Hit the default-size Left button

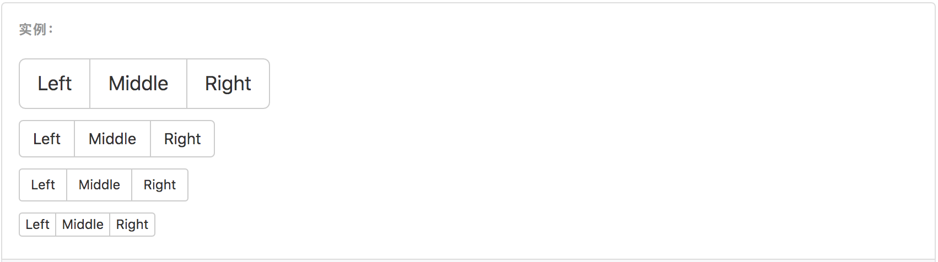click(x=47, y=139)
